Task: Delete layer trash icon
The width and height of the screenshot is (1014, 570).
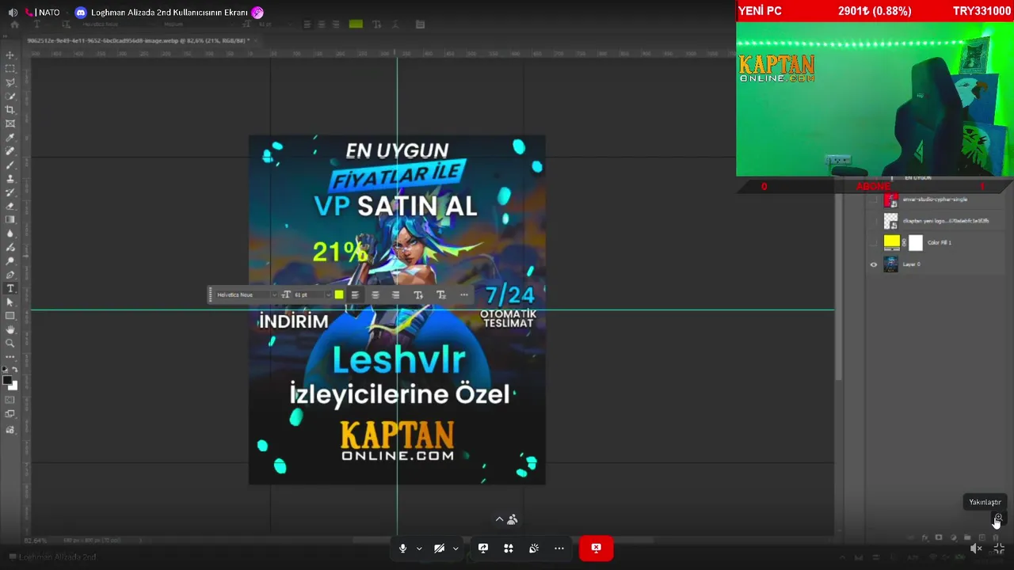Action: coord(996,538)
